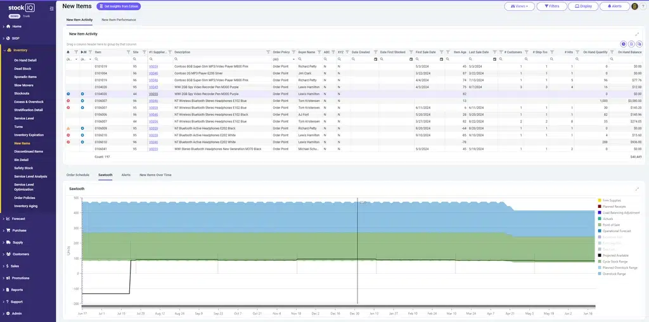The width and height of the screenshot is (649, 322).
Task: Click Get Insights from Edison button
Action: coord(119,6)
